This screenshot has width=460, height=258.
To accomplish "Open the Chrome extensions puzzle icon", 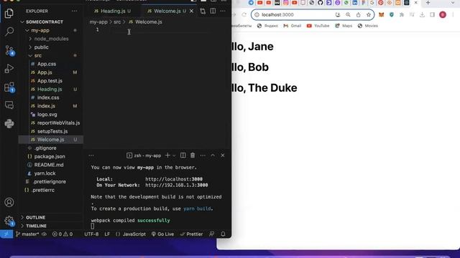I will pos(402,14).
